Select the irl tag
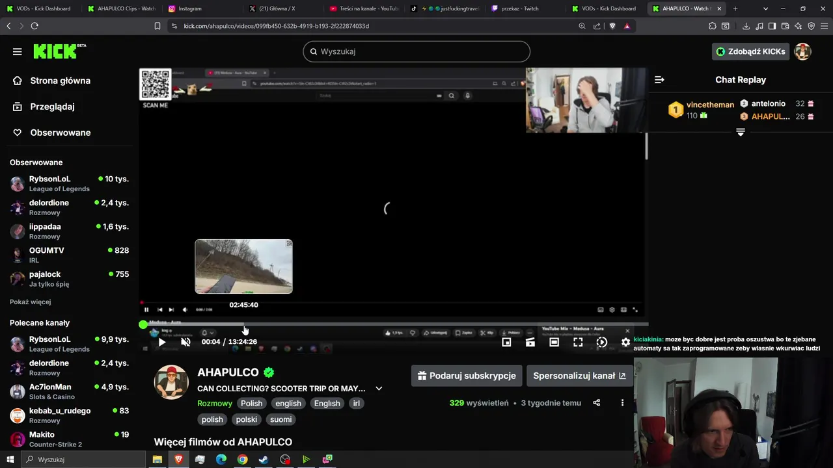 tap(356, 404)
